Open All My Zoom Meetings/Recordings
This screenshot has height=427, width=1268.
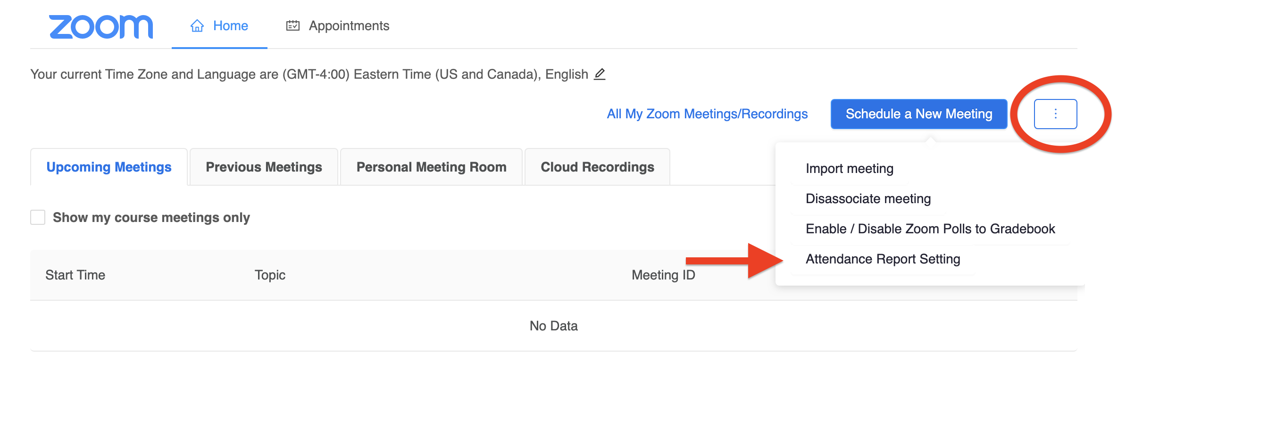(707, 114)
